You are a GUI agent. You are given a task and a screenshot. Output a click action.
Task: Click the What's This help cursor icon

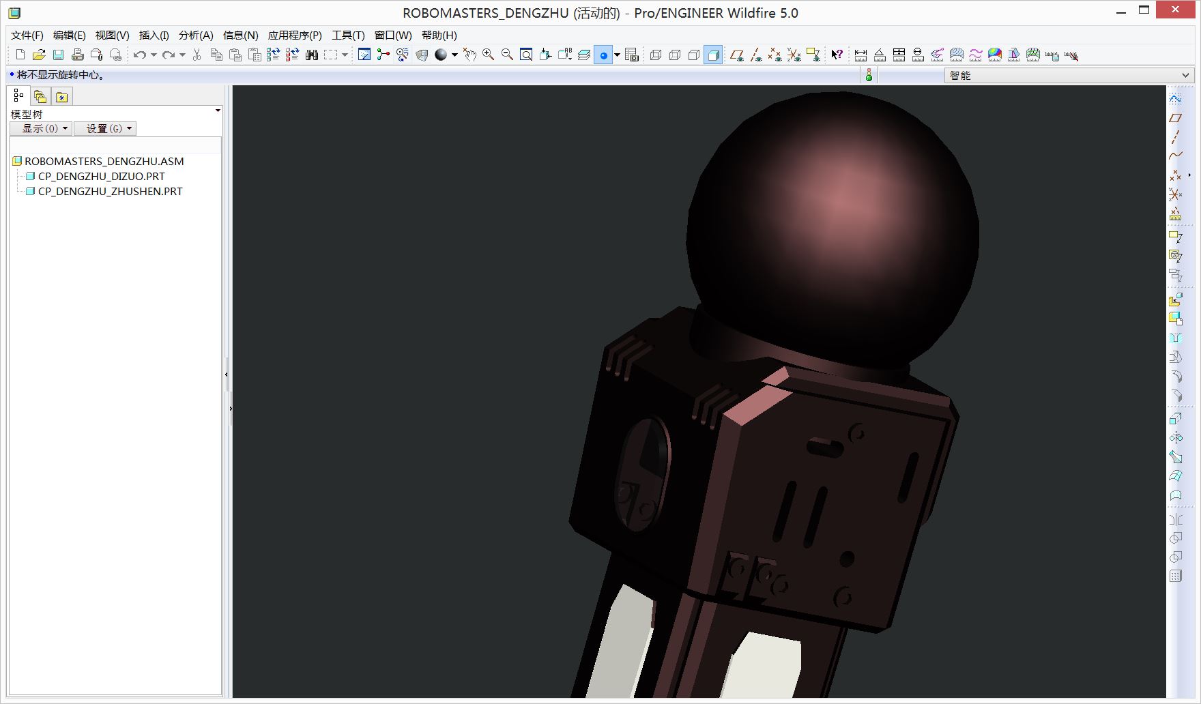[837, 55]
